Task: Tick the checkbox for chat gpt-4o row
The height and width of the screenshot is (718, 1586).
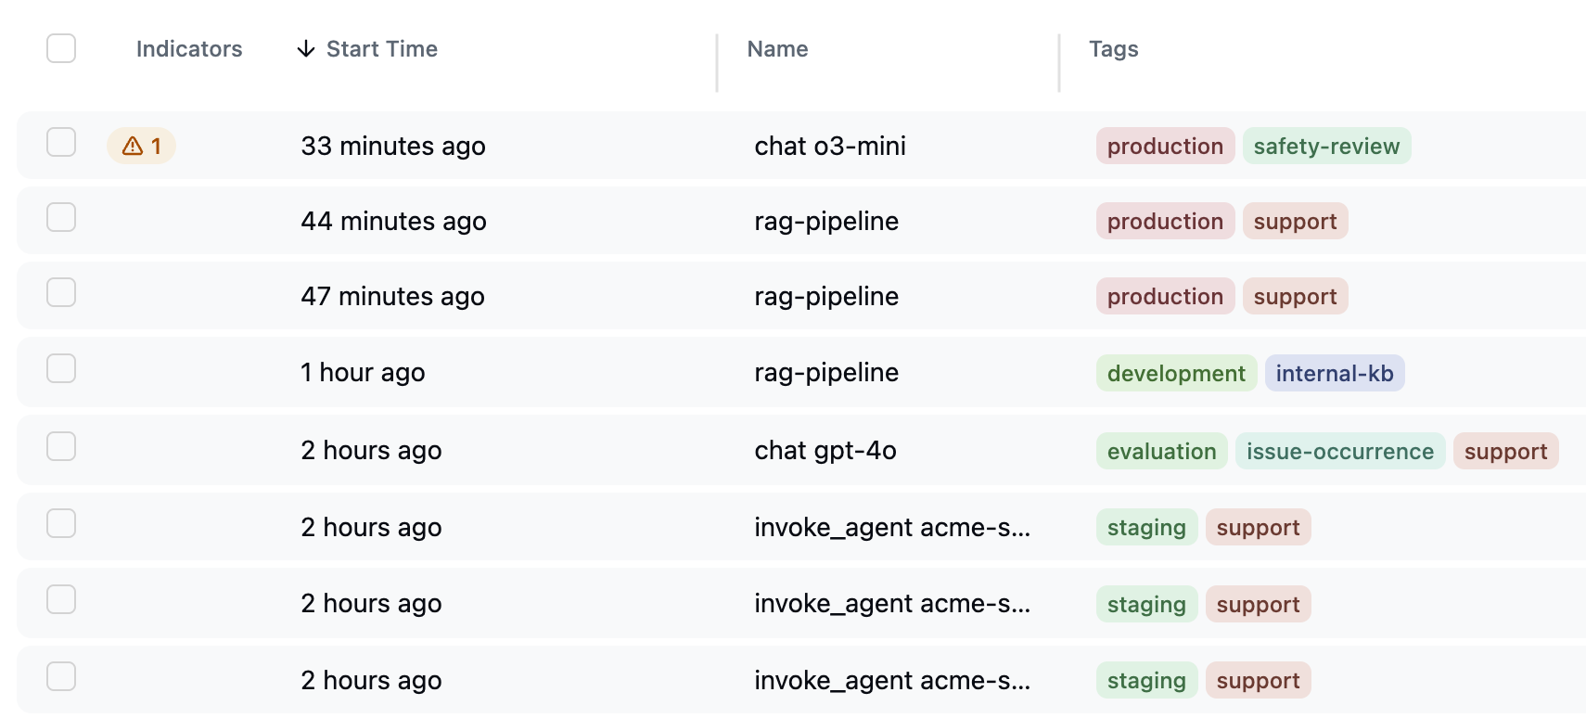Action: [x=61, y=446]
